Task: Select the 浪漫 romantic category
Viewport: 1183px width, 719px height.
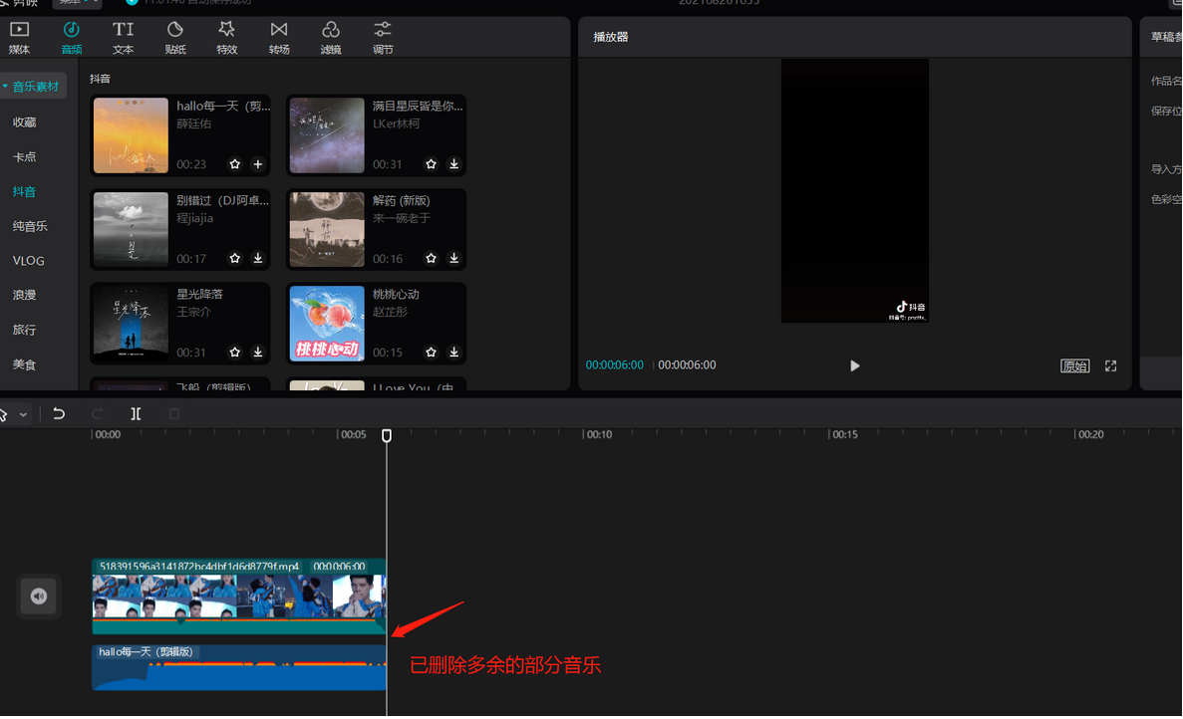Action: pos(24,295)
